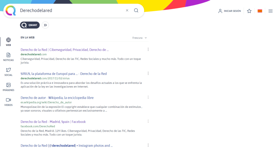Switch to the Web tab

point(8,42)
